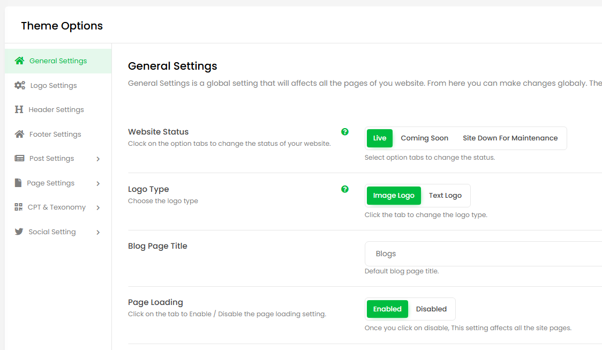The height and width of the screenshot is (350, 602).
Task: Click the Blog Page Title input field
Action: pos(482,254)
